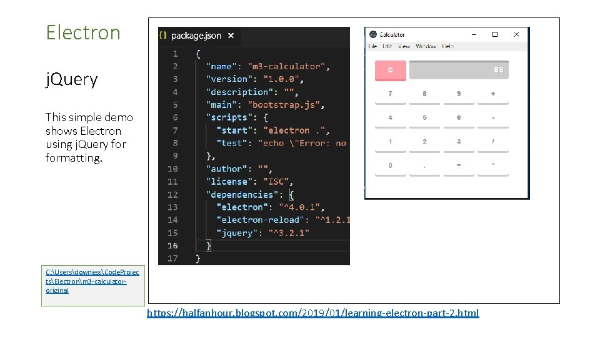Click the "author" key on line 10
The width and height of the screenshot is (600, 337).
coord(226,168)
